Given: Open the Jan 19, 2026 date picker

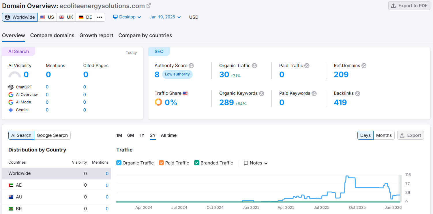Looking at the screenshot, I should point(165,17).
